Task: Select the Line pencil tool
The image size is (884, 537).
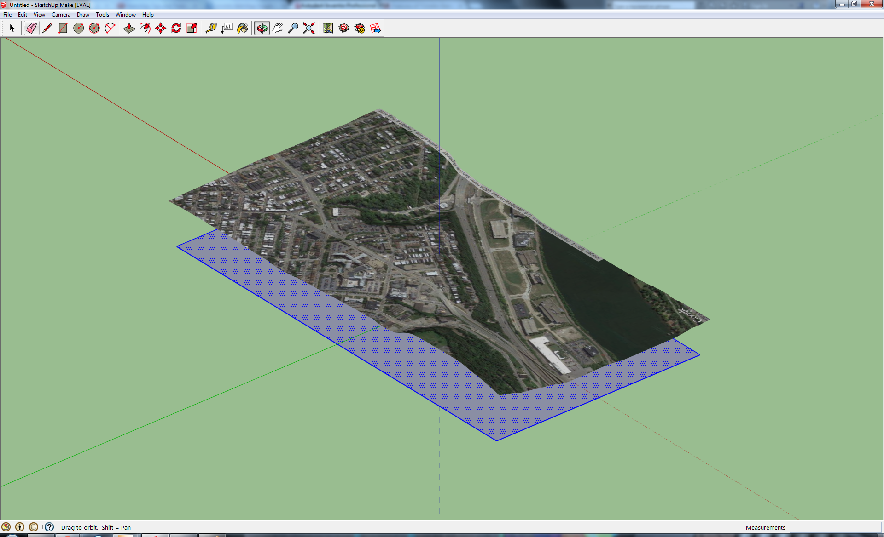Action: (x=47, y=28)
